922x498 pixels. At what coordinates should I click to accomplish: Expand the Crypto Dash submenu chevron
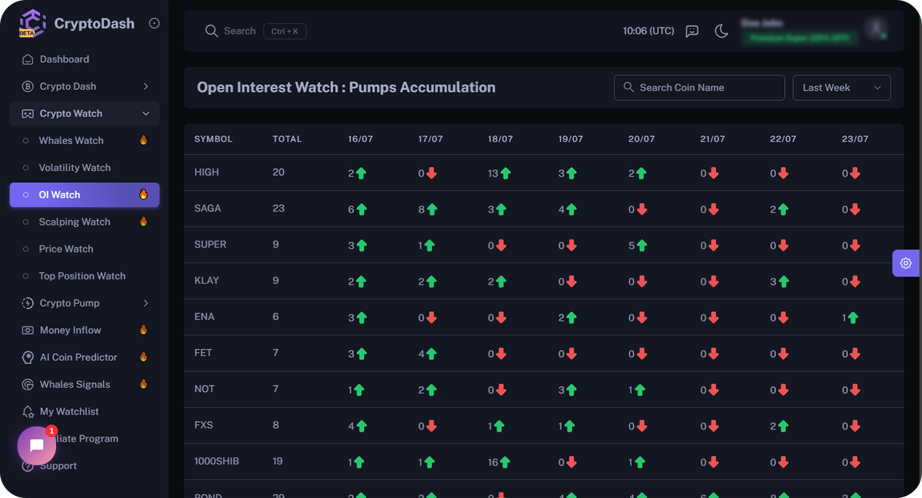[146, 87]
